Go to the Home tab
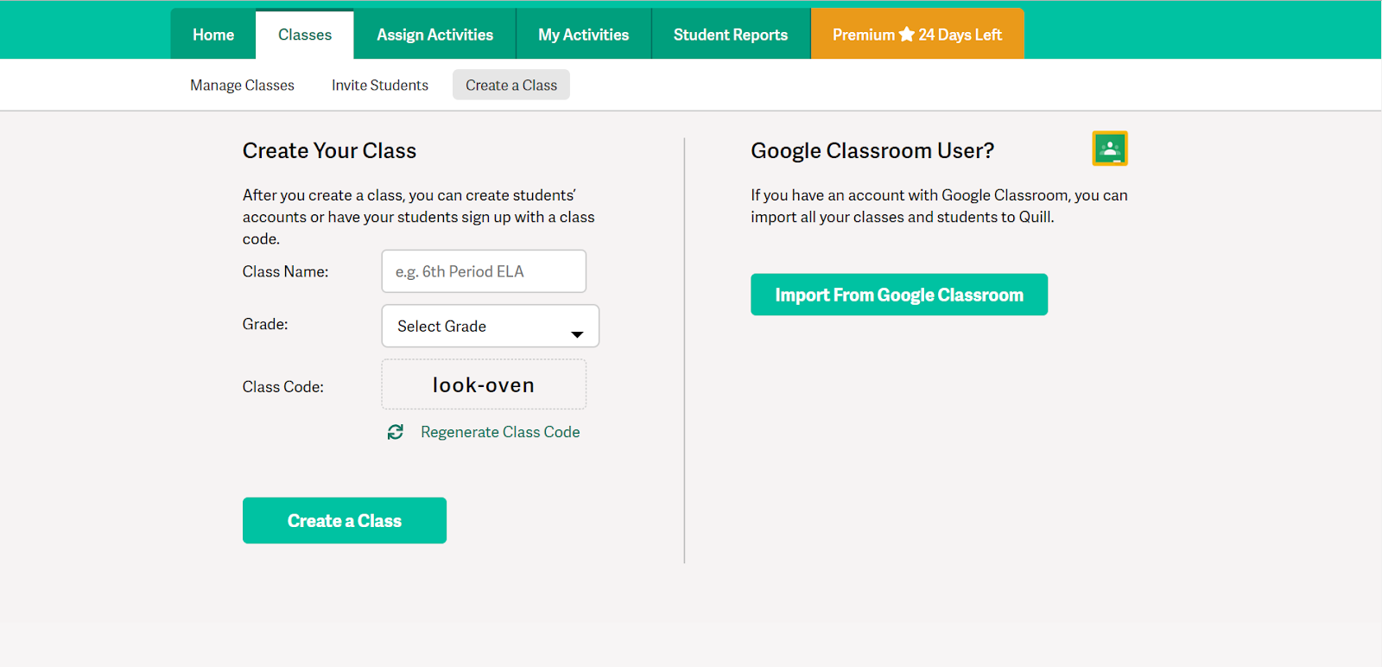Image resolution: width=1382 pixels, height=667 pixels. [213, 35]
